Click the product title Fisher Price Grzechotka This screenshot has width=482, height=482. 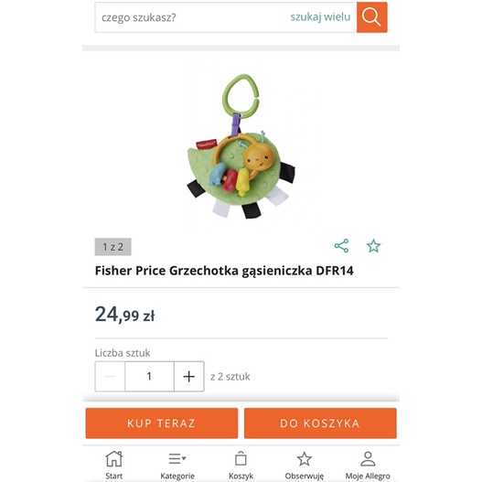224,271
